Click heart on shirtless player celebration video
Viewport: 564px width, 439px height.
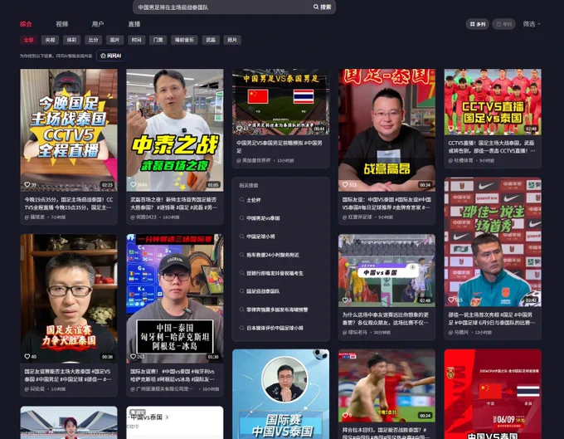(x=345, y=415)
